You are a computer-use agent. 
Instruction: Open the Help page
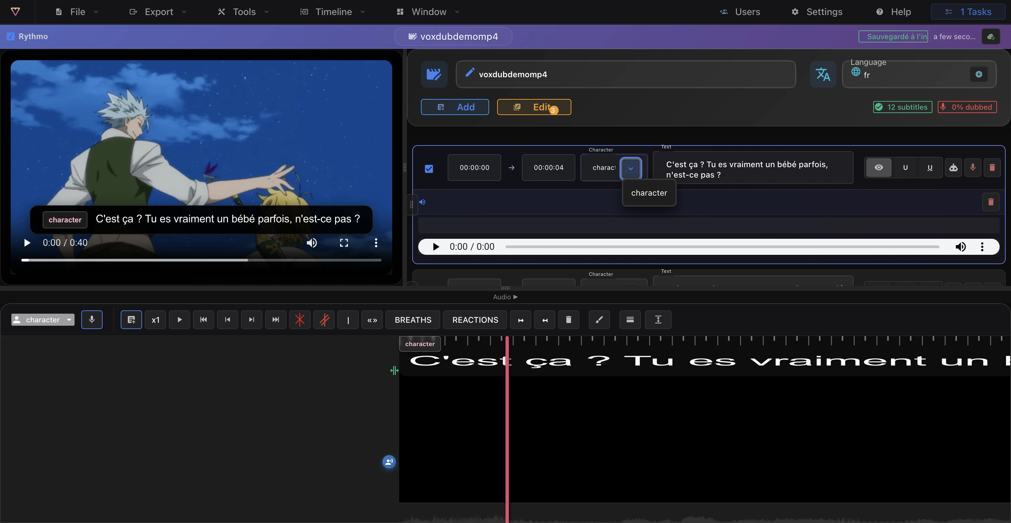(x=893, y=12)
